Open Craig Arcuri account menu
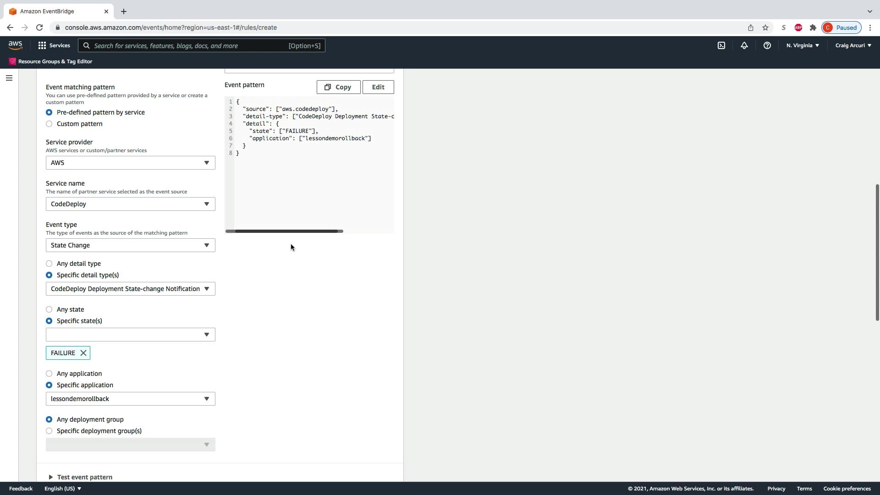Screen dimensions: 880x495 point(853,45)
